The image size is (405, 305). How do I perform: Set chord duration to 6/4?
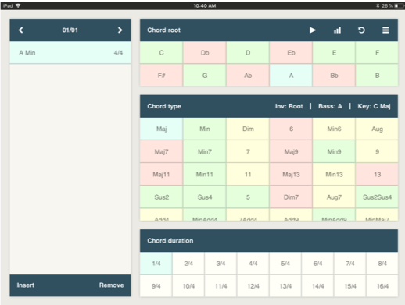pos(317,264)
